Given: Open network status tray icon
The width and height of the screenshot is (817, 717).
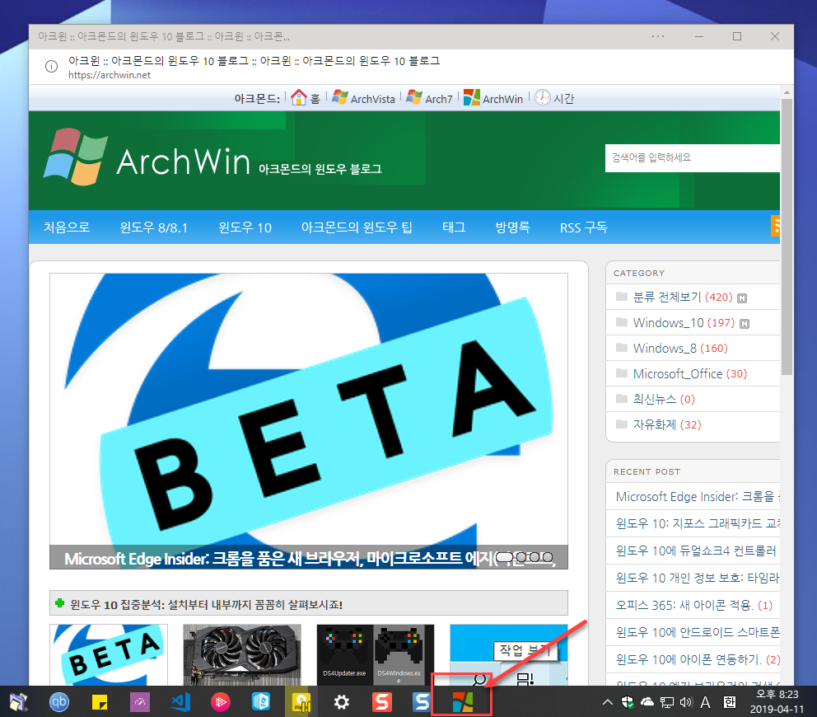Looking at the screenshot, I should [x=667, y=702].
